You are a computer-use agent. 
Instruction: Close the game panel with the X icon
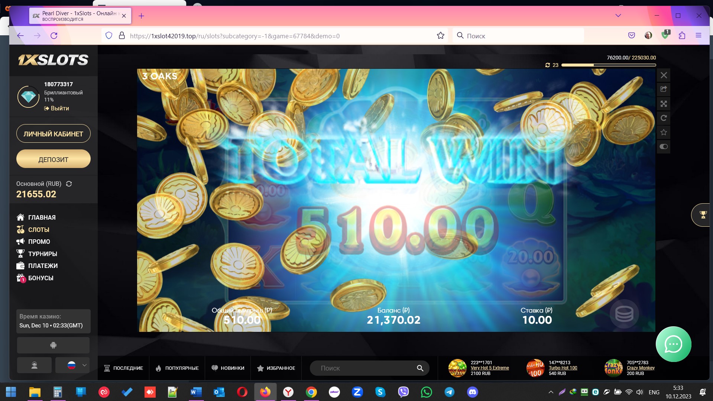664,75
